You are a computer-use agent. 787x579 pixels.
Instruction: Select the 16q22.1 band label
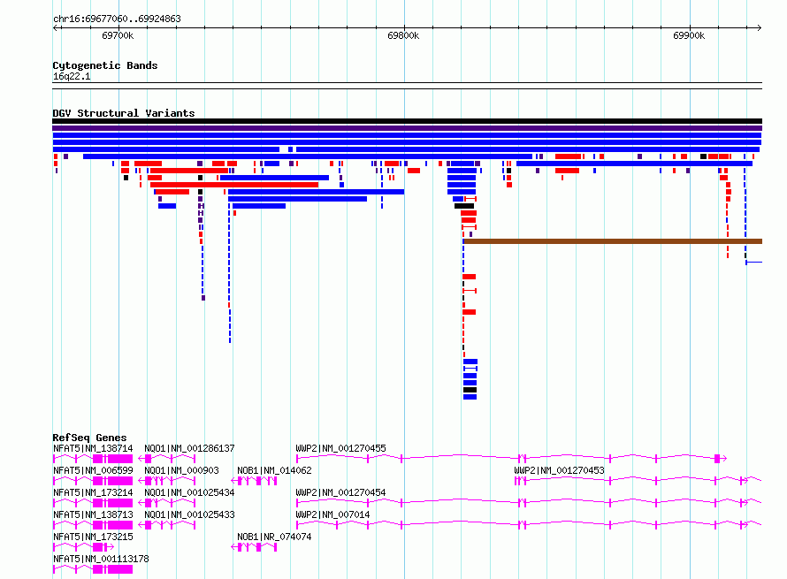(x=72, y=76)
